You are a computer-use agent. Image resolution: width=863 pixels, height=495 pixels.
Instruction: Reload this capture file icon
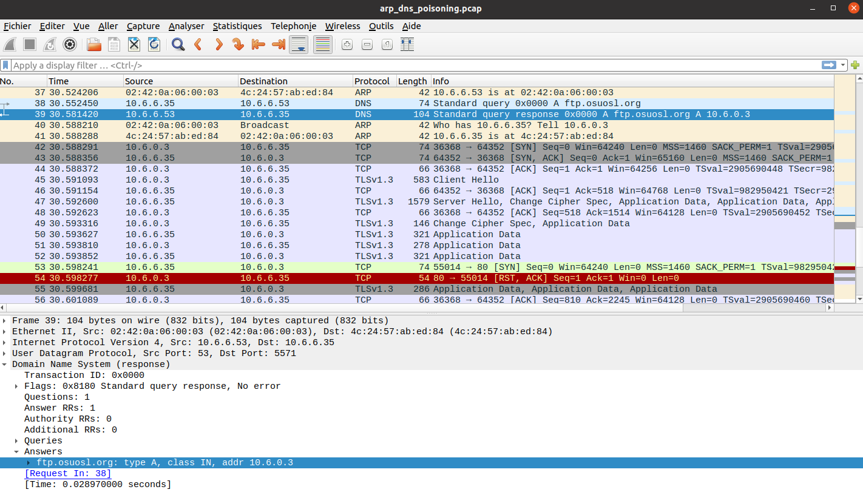click(x=154, y=44)
